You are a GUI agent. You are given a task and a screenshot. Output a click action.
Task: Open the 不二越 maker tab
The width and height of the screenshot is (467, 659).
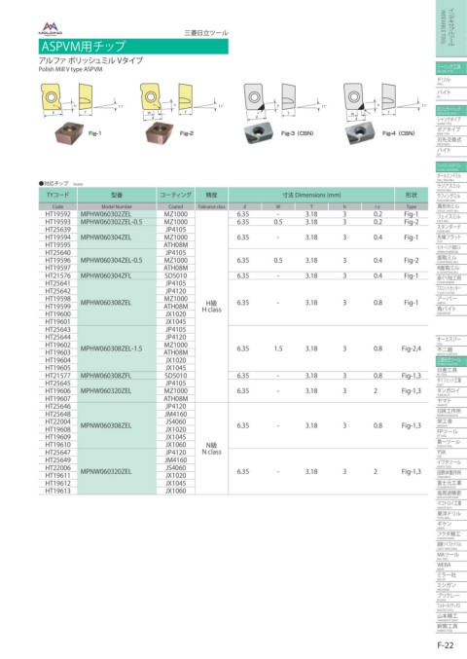click(x=451, y=350)
